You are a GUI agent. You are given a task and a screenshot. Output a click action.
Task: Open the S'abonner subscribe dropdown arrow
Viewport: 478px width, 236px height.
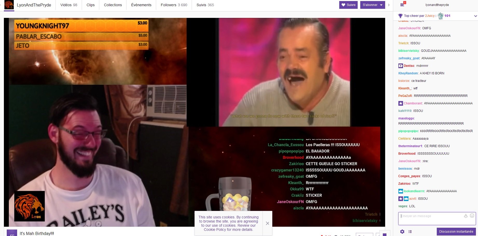tap(381, 5)
